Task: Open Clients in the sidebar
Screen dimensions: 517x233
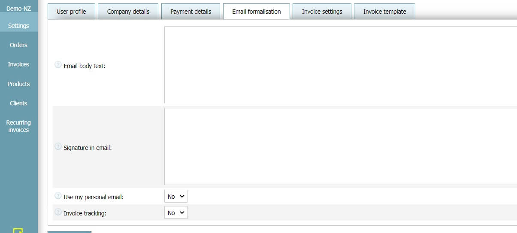Action: [18, 103]
